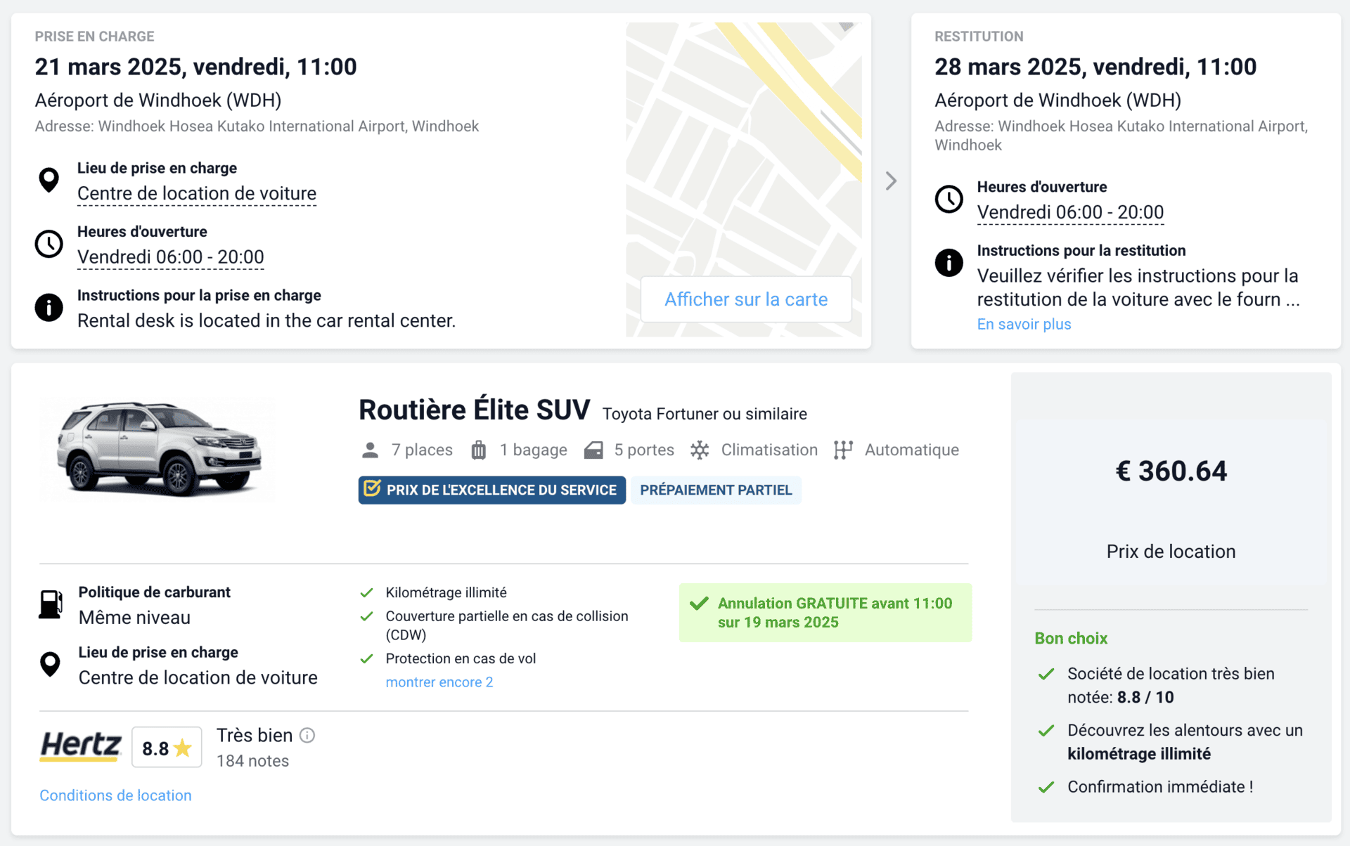Click the Hertz logo
This screenshot has width=1350, height=846.
point(81,746)
